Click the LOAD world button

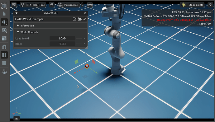pos(62,38)
